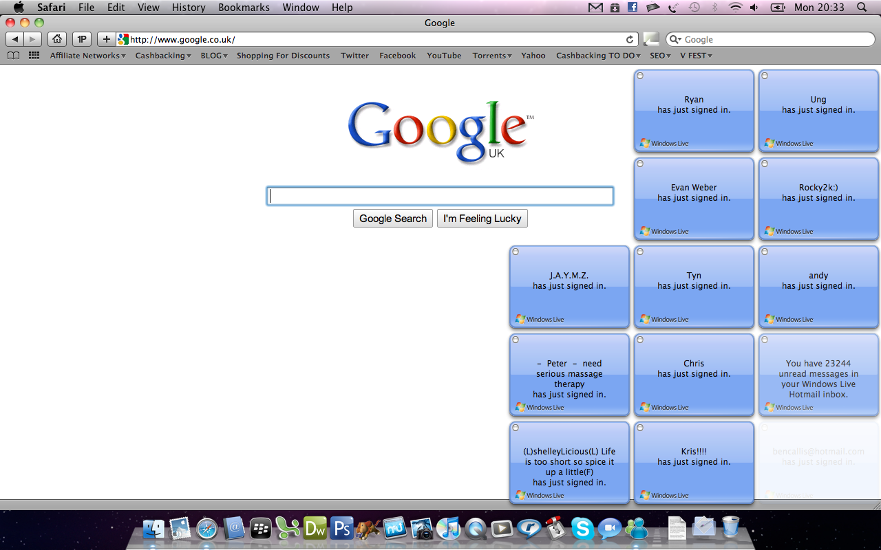Screen dimensions: 881x550
Task: Close the andy notification circle button
Action: (765, 252)
